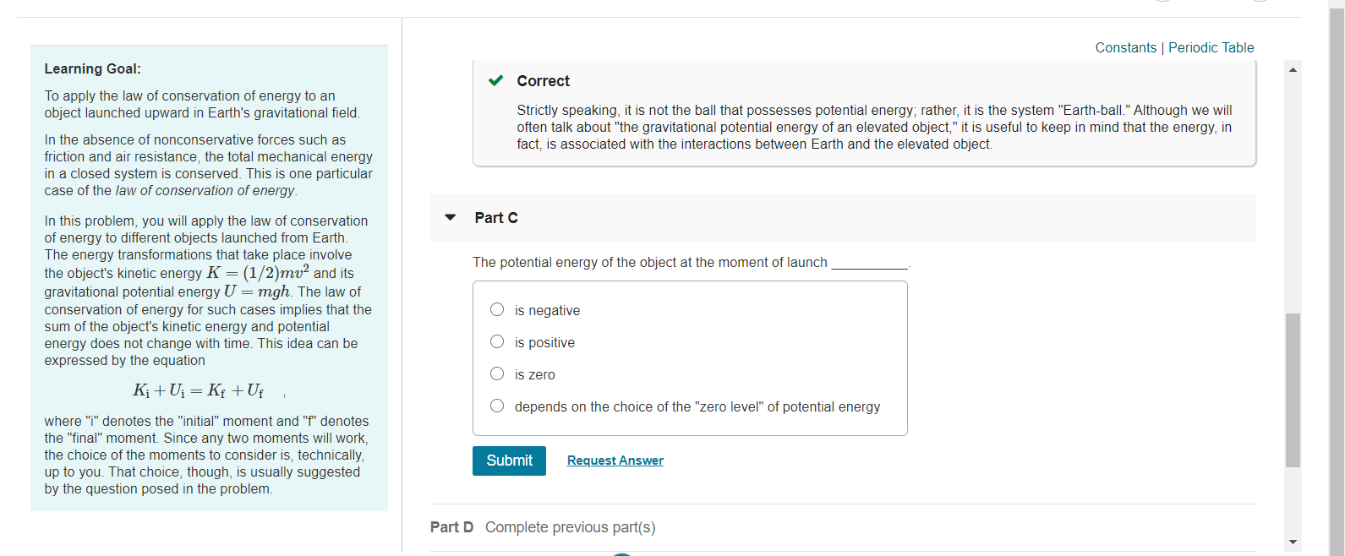Click the Correct feedback banner

(x=864, y=112)
